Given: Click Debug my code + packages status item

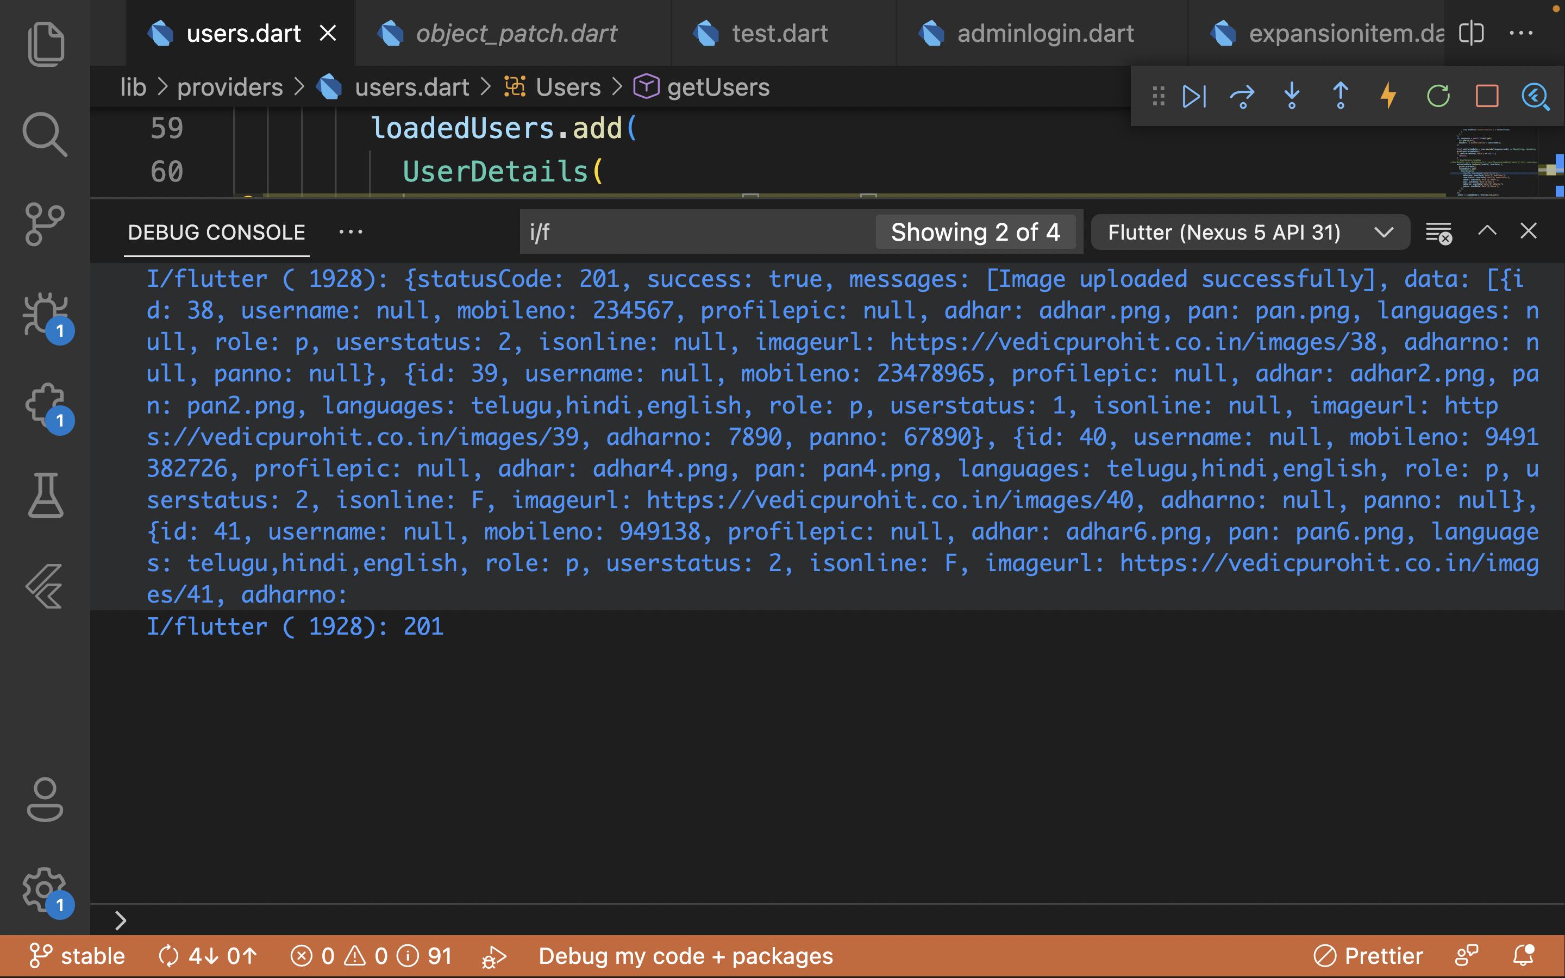Looking at the screenshot, I should (685, 956).
